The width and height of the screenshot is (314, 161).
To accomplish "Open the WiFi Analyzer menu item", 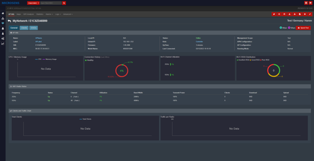I will click(29, 14).
